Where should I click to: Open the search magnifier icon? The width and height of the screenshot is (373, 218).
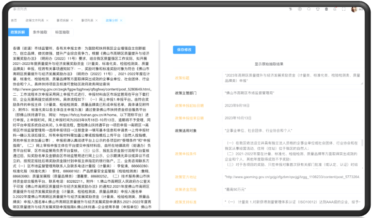pos(309,9)
